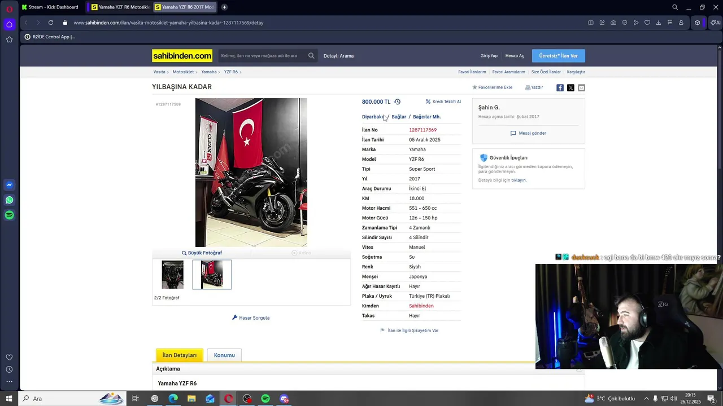Viewport: 723px width, 406px height.
Task: Open File Explorer from the taskbar
Action: 191,399
